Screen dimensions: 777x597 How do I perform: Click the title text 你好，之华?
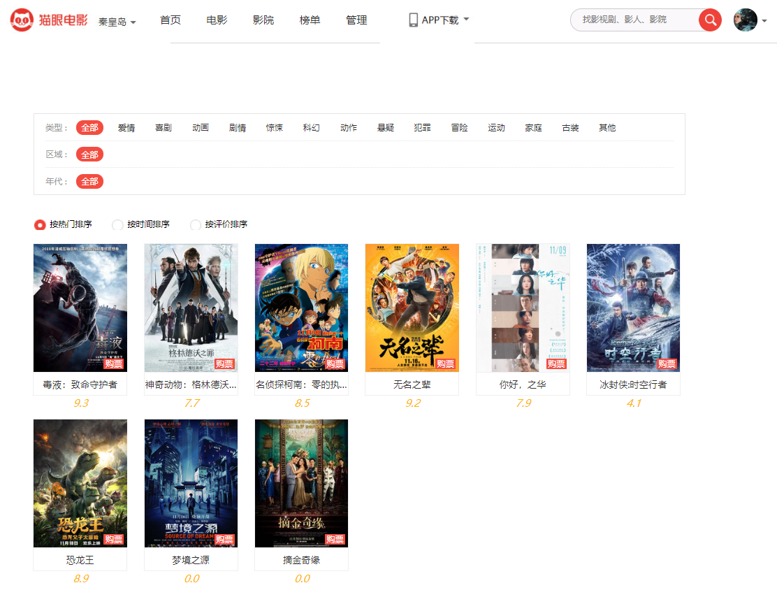[x=523, y=384]
